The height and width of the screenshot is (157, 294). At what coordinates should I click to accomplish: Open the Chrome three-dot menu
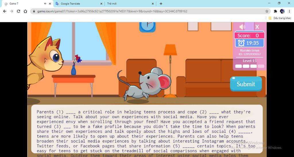289,11
